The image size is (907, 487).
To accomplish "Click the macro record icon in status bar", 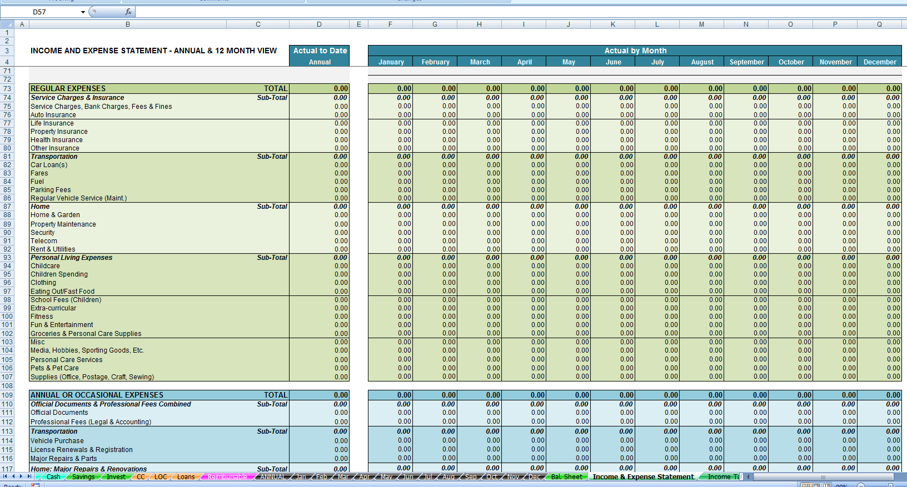I will 35,485.
